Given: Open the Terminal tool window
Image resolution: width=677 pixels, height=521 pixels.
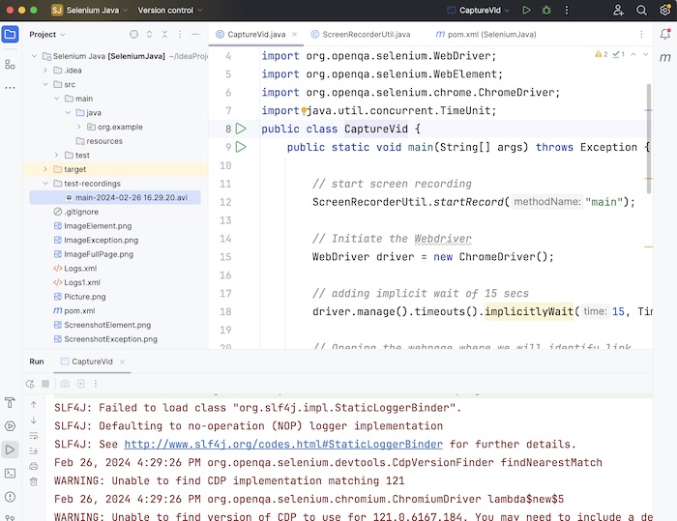Looking at the screenshot, I should [x=11, y=473].
